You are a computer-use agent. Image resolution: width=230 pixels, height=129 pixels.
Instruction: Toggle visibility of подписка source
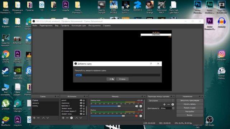(81, 103)
